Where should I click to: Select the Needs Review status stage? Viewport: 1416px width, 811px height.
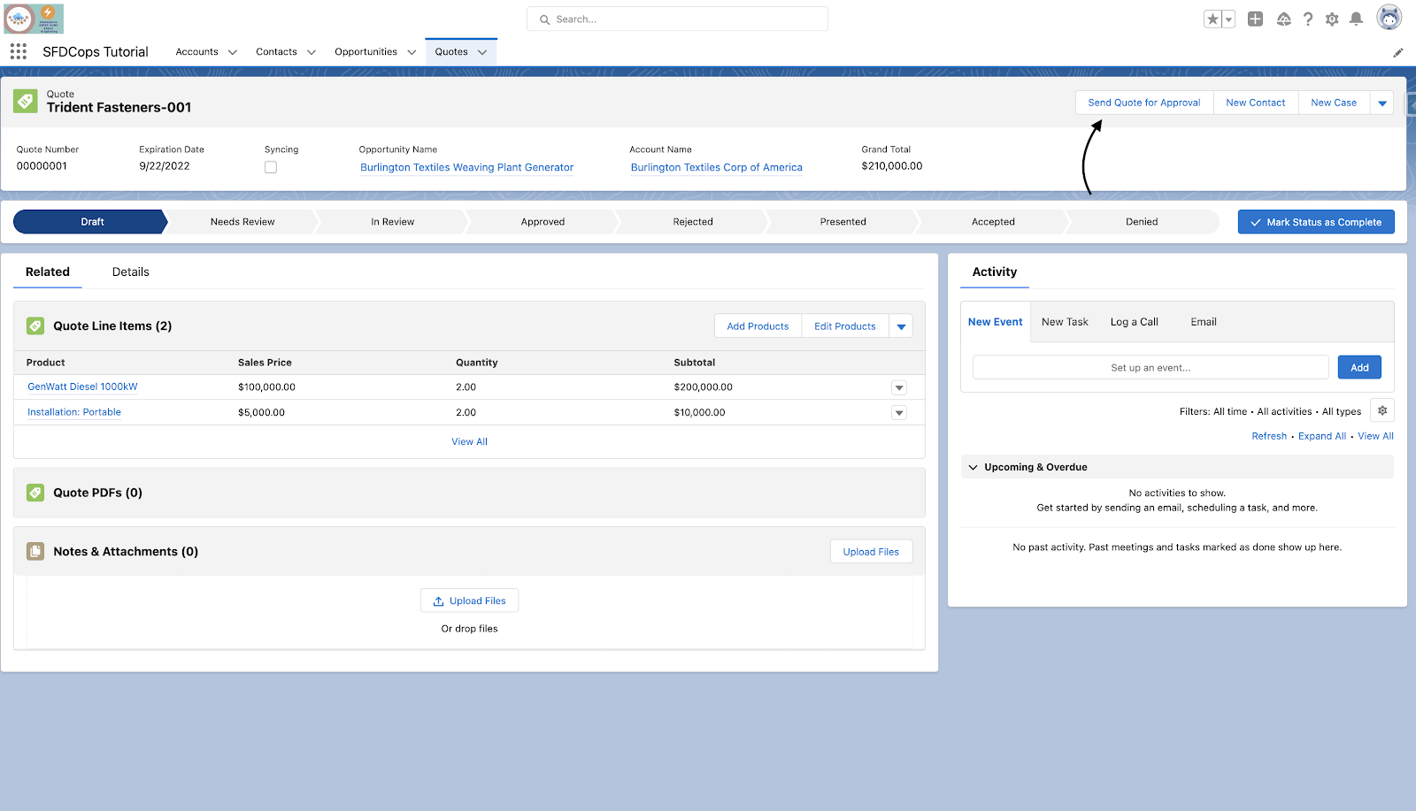pyautogui.click(x=242, y=222)
